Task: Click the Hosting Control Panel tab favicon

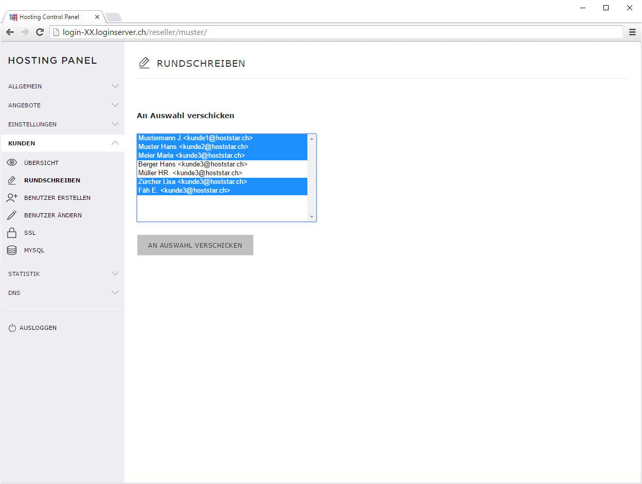Action: pos(14,17)
